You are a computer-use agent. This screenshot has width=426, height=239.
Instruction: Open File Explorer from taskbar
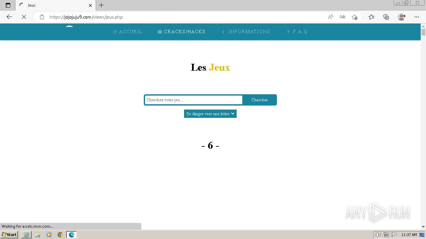38,235
